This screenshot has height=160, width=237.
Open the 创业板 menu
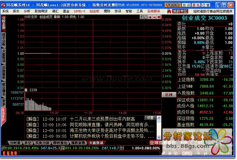pos(94,11)
